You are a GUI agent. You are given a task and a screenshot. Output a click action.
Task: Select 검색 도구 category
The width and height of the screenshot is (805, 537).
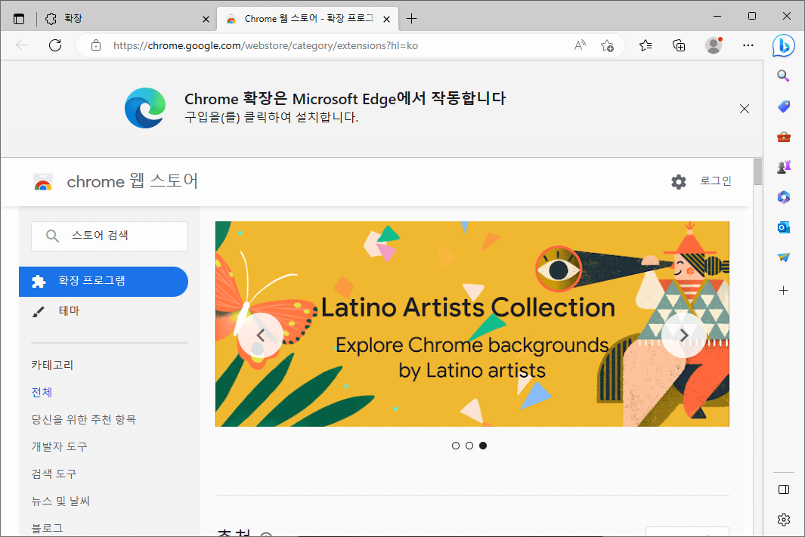(x=54, y=474)
